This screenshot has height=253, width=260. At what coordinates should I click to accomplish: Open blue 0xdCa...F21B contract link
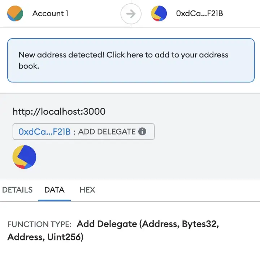point(44,132)
